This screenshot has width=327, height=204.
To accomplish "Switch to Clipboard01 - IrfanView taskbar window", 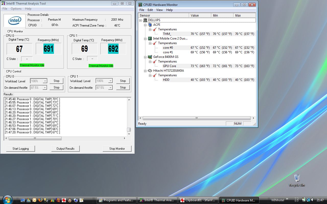I will pyautogui.click(x=198, y=200).
